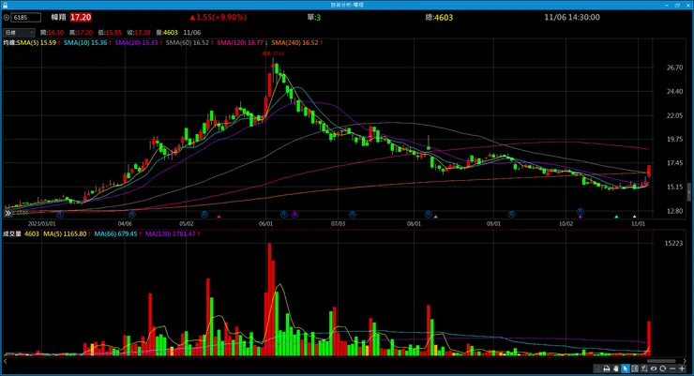
Task: Click the stock code field showing 6185
Action: [x=26, y=18]
